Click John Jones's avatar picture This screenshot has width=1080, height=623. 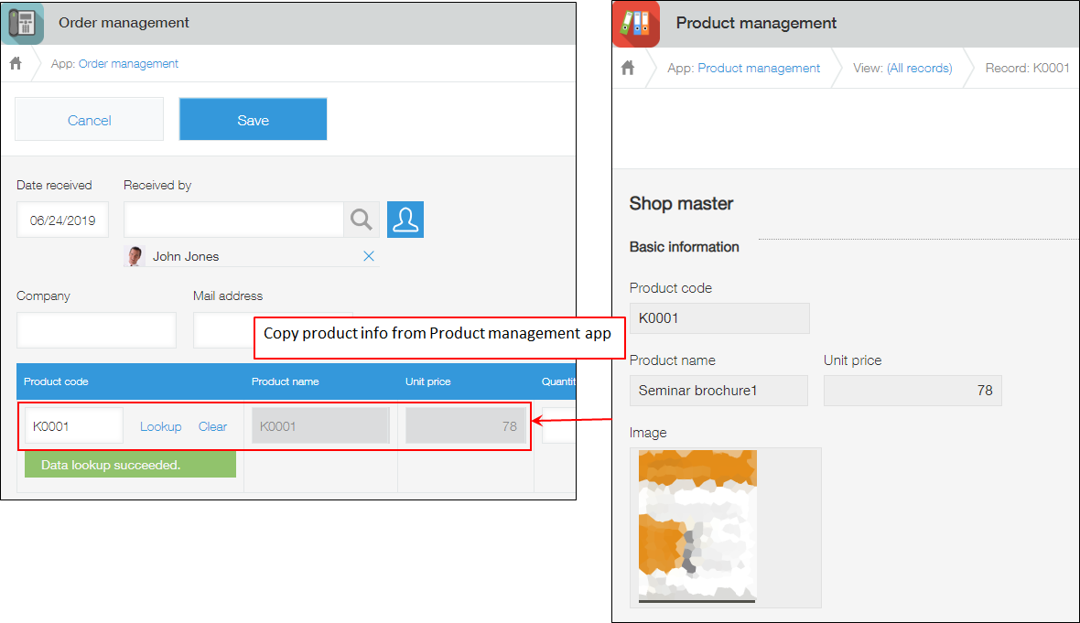click(134, 255)
